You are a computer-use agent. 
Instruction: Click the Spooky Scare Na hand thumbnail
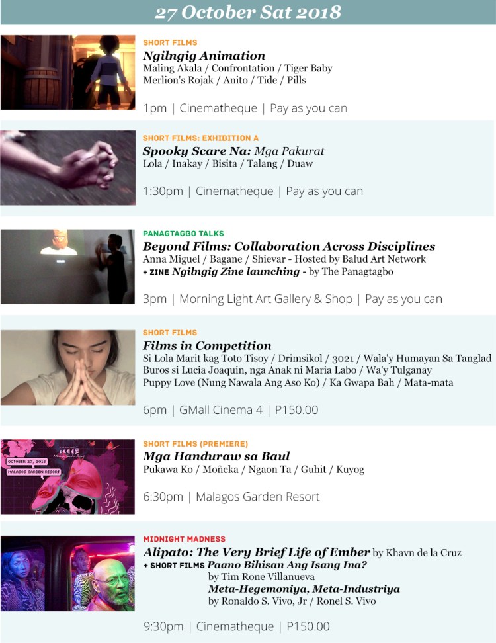(67, 168)
